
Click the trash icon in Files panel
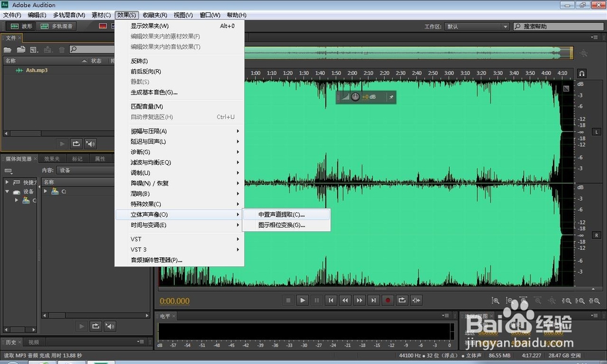pos(61,50)
